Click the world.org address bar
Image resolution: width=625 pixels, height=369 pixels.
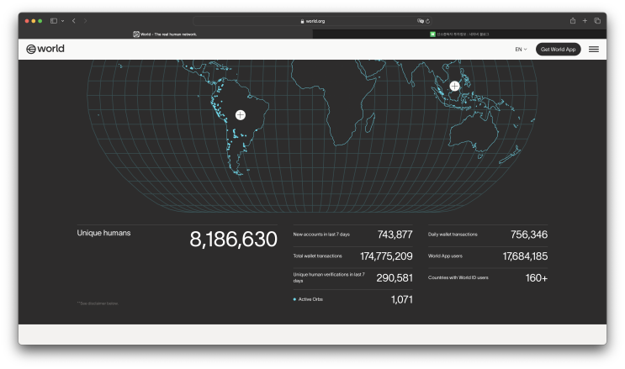[313, 21]
